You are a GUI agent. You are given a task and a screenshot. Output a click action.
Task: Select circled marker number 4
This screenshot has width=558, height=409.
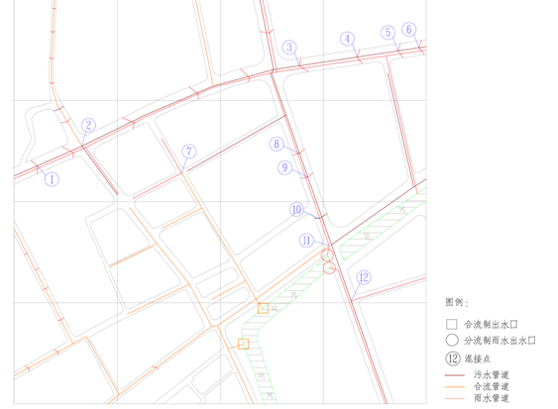[x=347, y=39]
